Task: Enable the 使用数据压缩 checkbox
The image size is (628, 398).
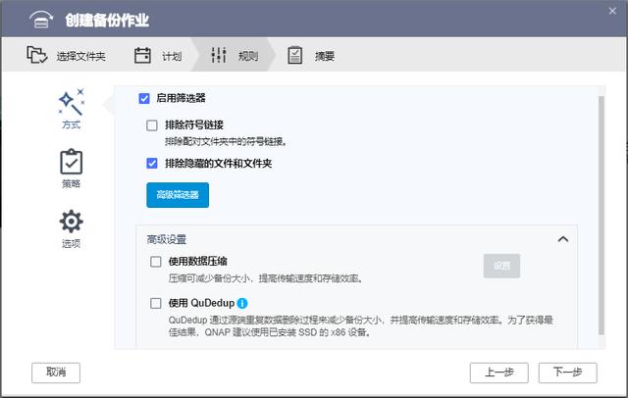Action: pyautogui.click(x=156, y=262)
